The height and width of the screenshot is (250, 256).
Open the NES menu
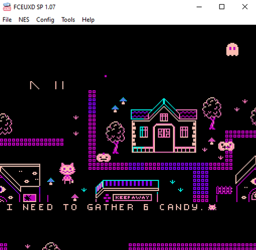coord(24,20)
